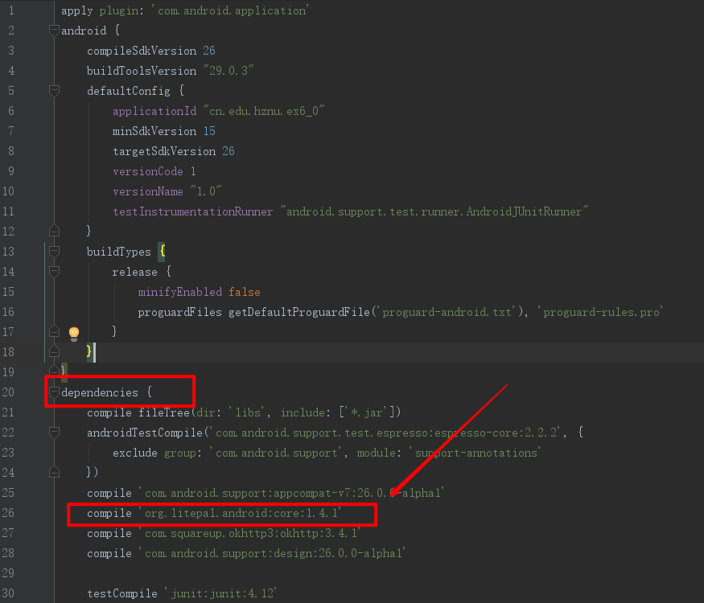The height and width of the screenshot is (603, 704).
Task: Click 'support-annotations' module string
Action: point(476,453)
